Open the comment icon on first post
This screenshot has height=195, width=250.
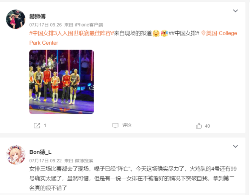(115, 126)
